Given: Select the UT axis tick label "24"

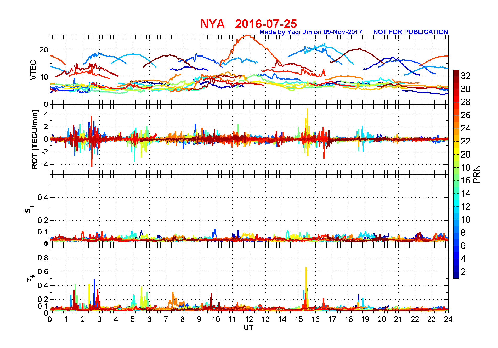Looking at the screenshot, I should pyautogui.click(x=448, y=319).
